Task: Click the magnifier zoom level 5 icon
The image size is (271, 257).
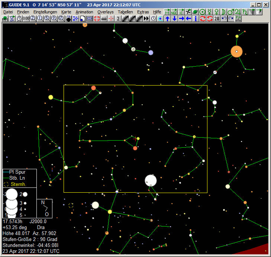Action: [x=47, y=19]
